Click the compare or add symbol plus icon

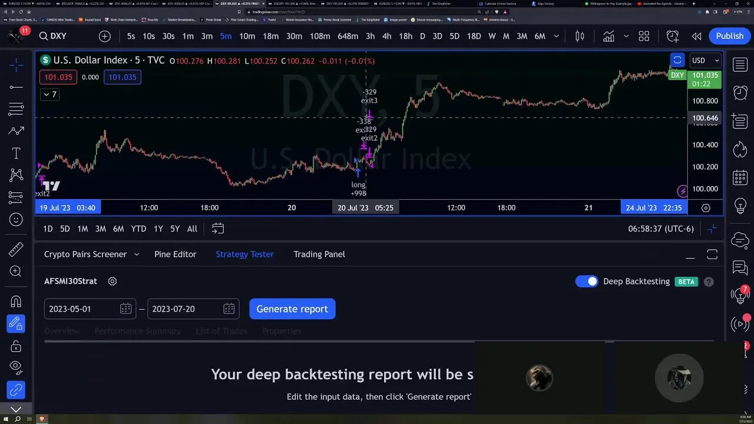point(105,36)
